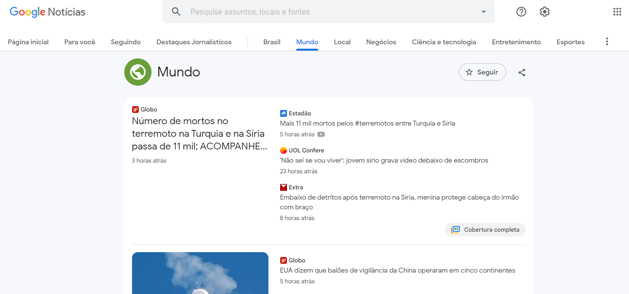Open the settings gear icon
Image resolution: width=629 pixels, height=294 pixels.
tap(545, 12)
